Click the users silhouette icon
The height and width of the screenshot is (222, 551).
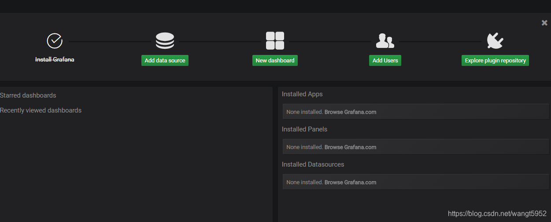point(385,41)
